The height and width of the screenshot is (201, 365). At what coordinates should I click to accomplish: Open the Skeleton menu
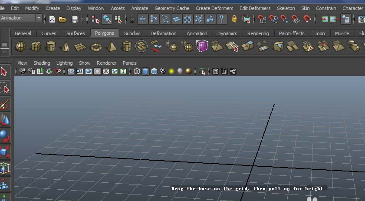(x=286, y=8)
